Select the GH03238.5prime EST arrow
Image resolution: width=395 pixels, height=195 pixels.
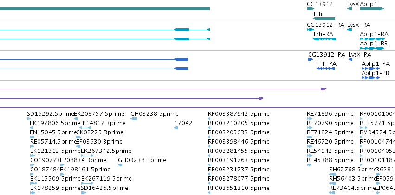(134, 119)
